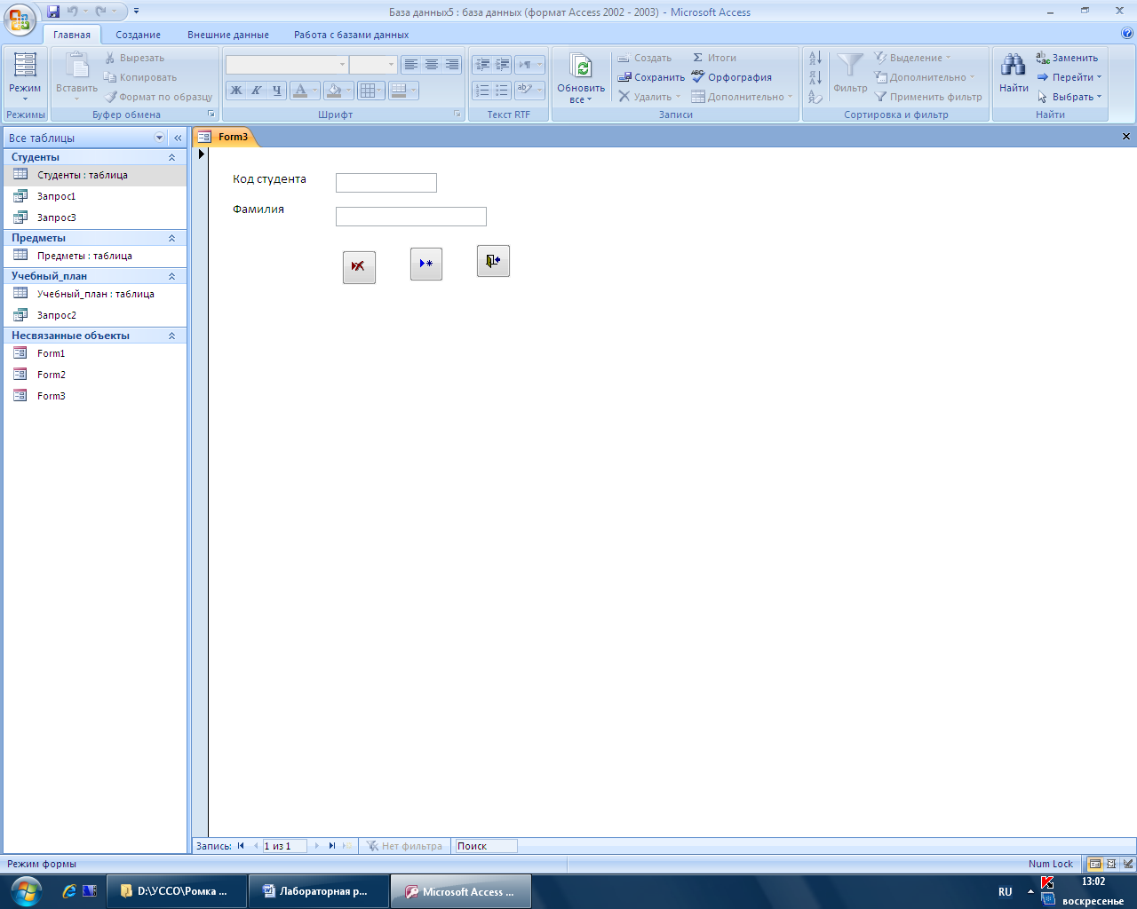Switch to D:\УССО\Ромка taskbar button
Image resolution: width=1137 pixels, height=909 pixels.
tap(177, 891)
